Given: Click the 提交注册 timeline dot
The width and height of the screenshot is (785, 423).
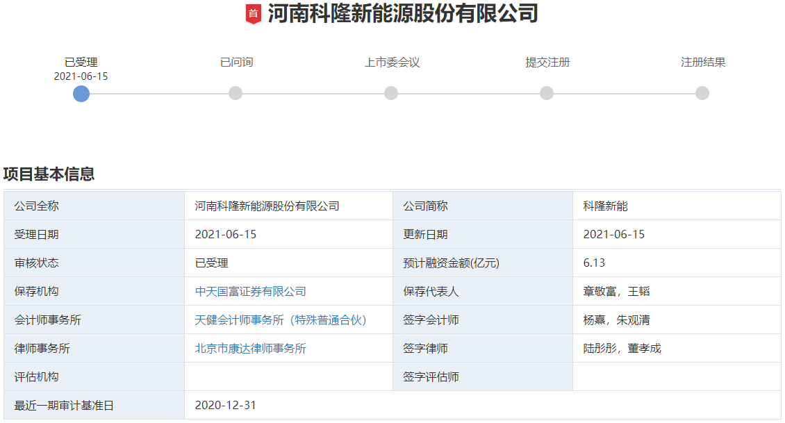Looking at the screenshot, I should coord(548,93).
